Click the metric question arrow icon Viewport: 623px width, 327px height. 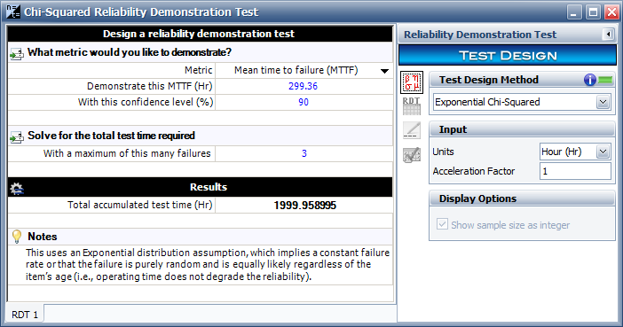(17, 53)
